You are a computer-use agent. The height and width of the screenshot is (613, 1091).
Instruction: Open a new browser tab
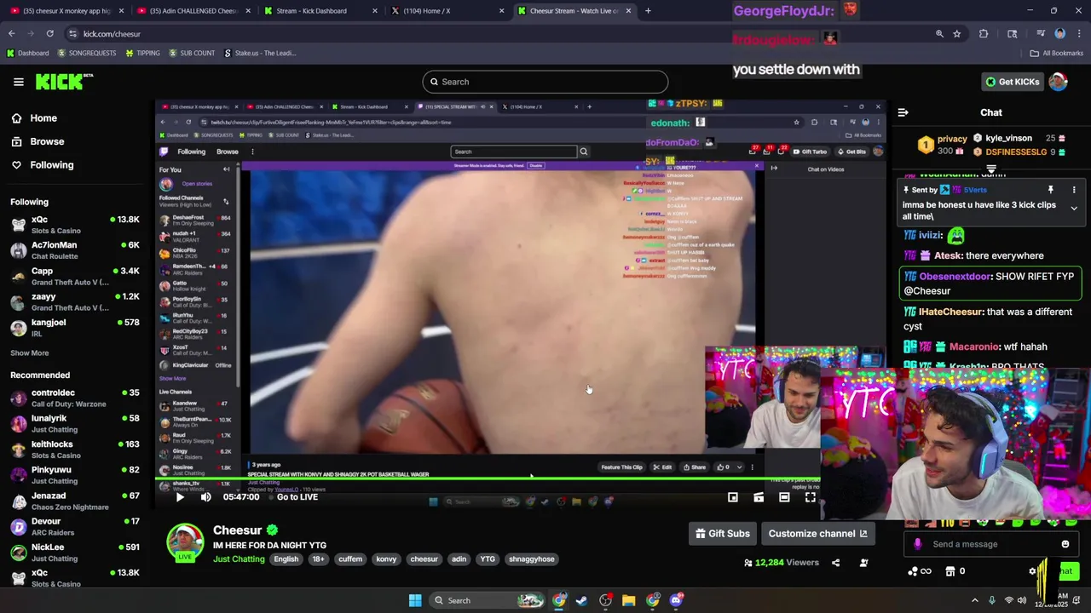click(x=648, y=11)
